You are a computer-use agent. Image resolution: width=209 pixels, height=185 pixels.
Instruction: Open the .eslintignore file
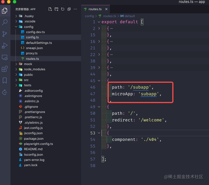46,96
